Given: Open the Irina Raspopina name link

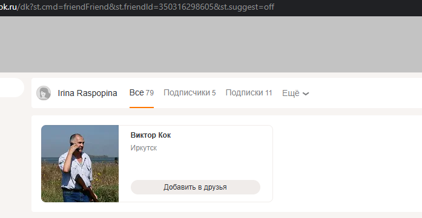Looking at the screenshot, I should click(x=87, y=93).
